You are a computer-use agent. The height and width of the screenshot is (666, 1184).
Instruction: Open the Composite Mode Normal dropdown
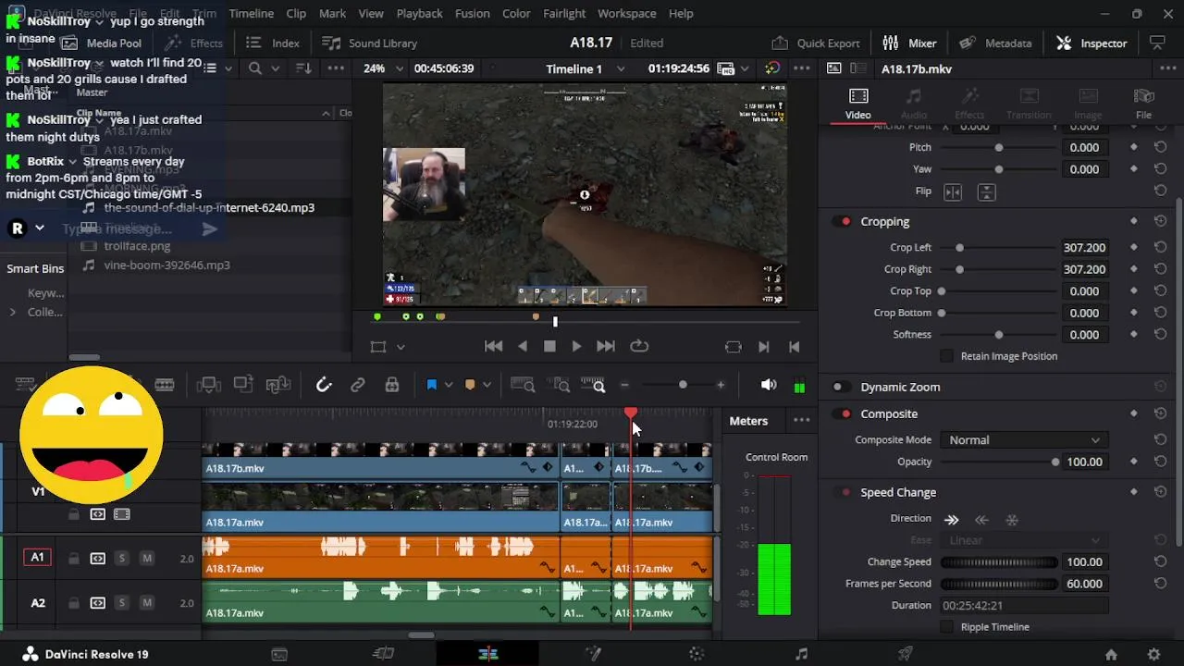pyautogui.click(x=1022, y=440)
